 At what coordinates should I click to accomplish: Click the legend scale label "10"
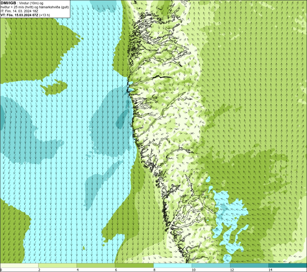point(194,270)
